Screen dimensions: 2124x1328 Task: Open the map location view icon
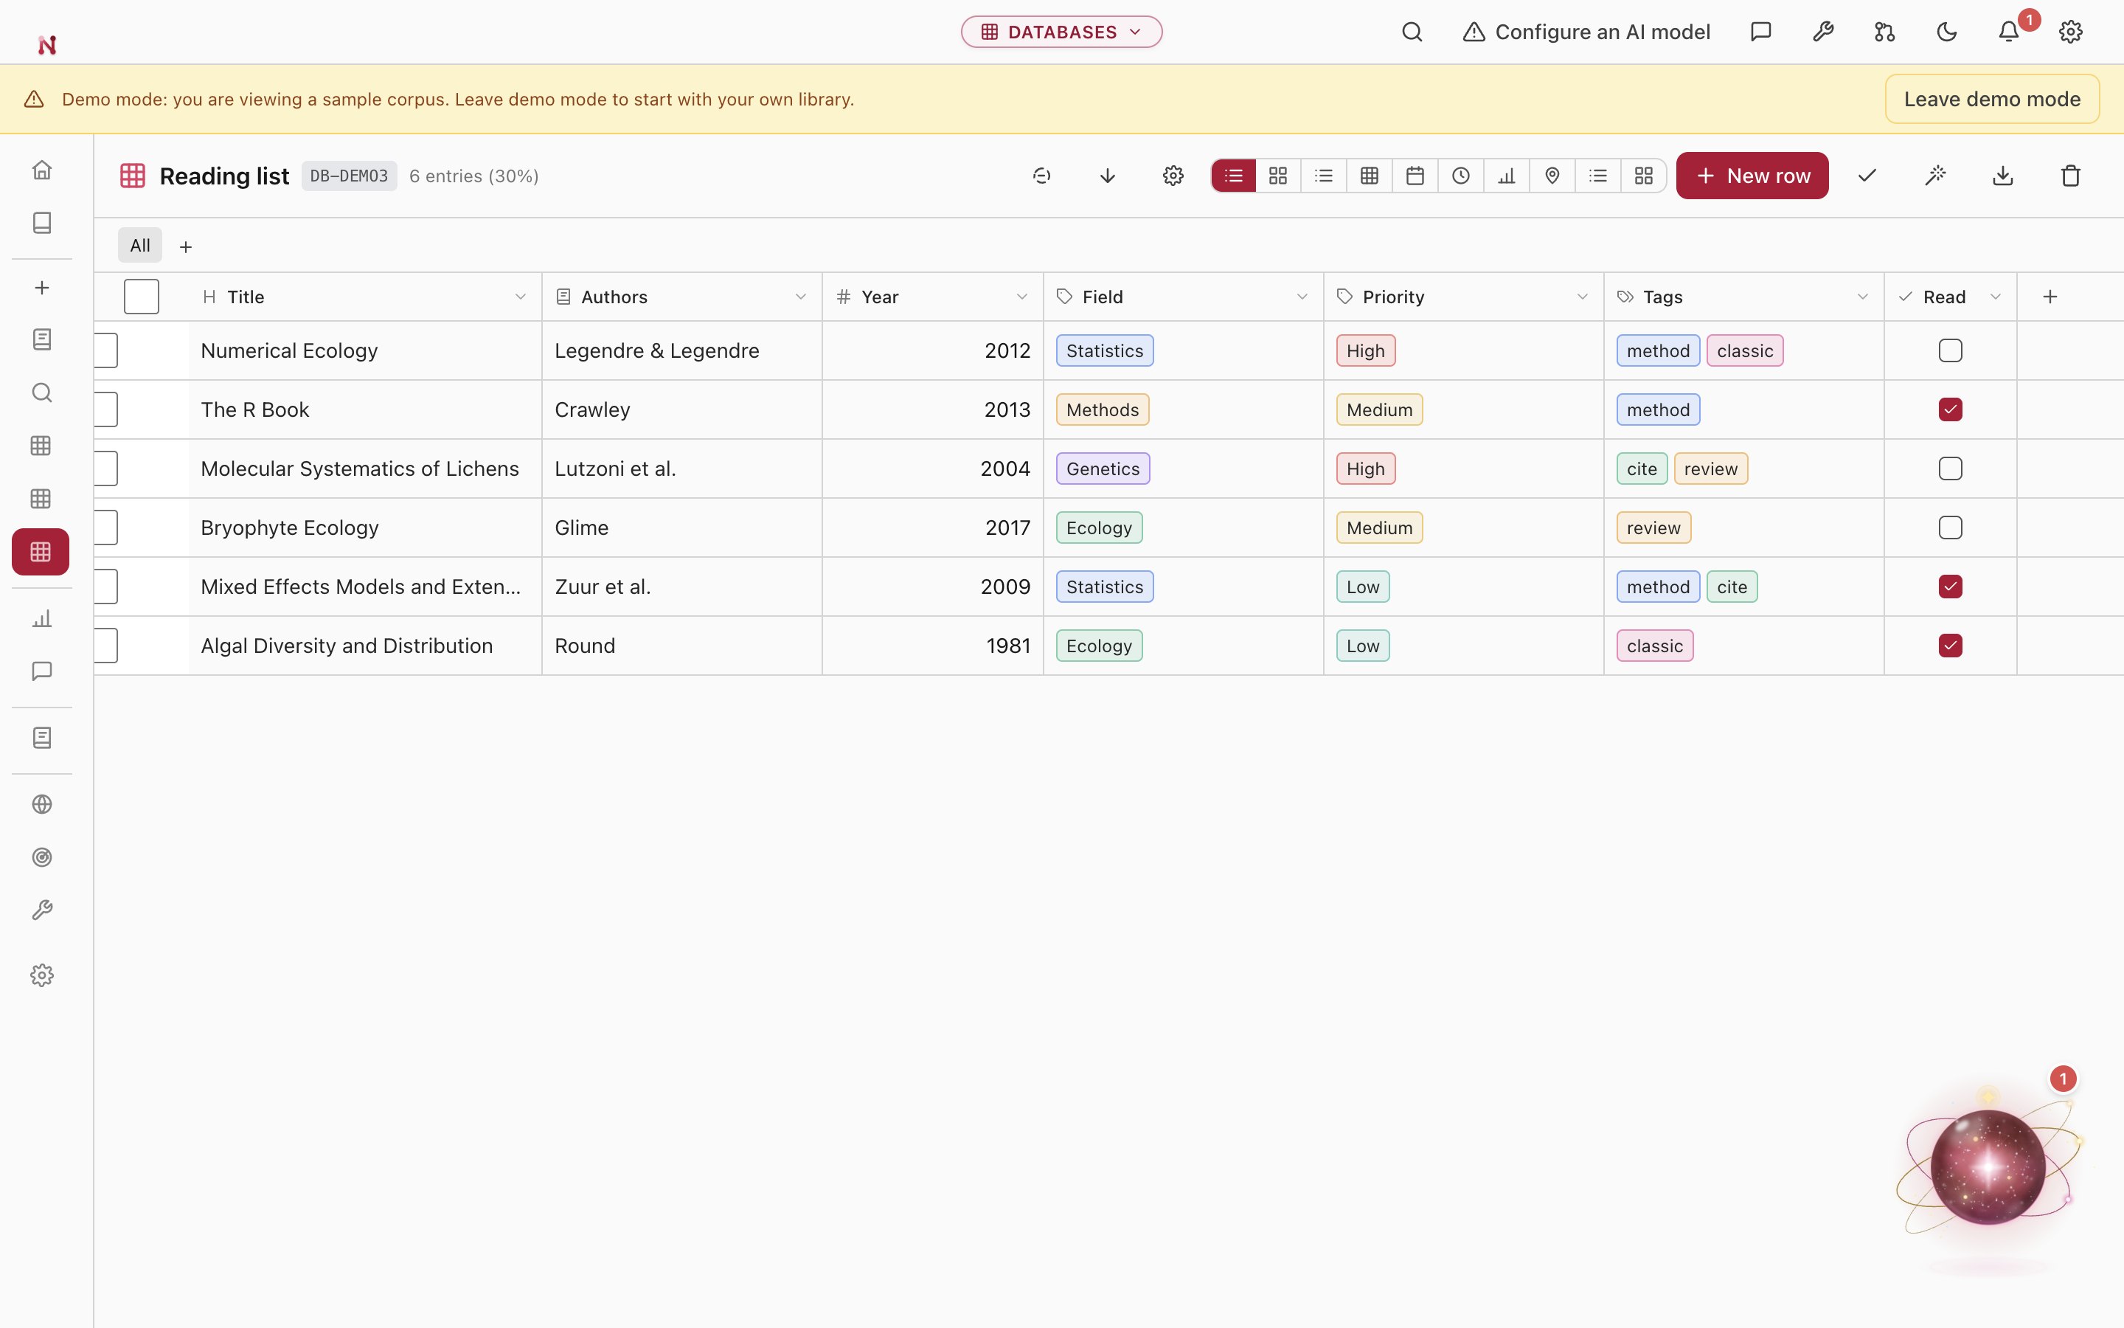[x=1552, y=176]
